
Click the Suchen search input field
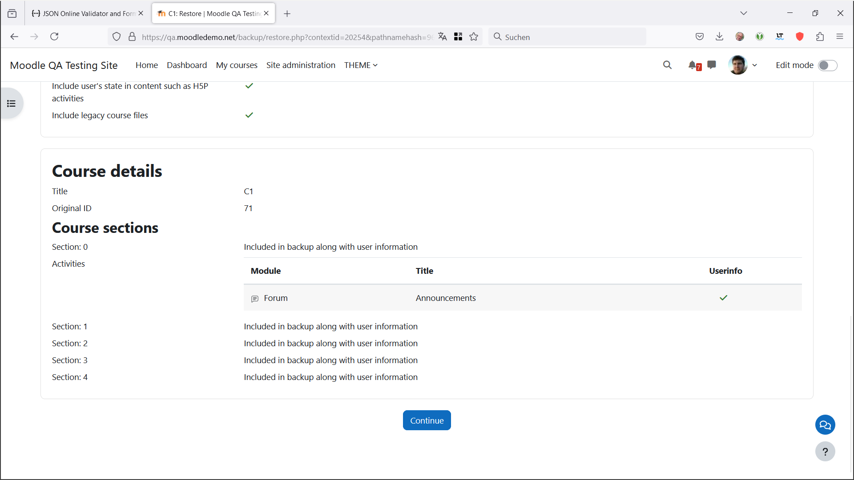point(567,37)
